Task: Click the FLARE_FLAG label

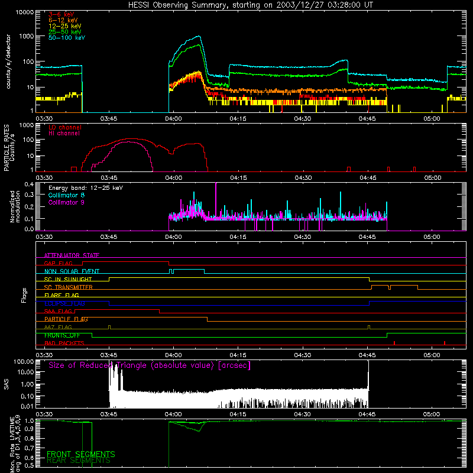Action: pos(61,295)
